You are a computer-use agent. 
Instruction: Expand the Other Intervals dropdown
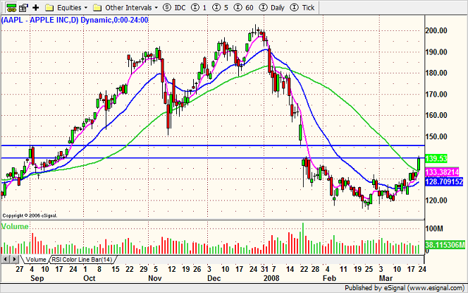[156, 8]
